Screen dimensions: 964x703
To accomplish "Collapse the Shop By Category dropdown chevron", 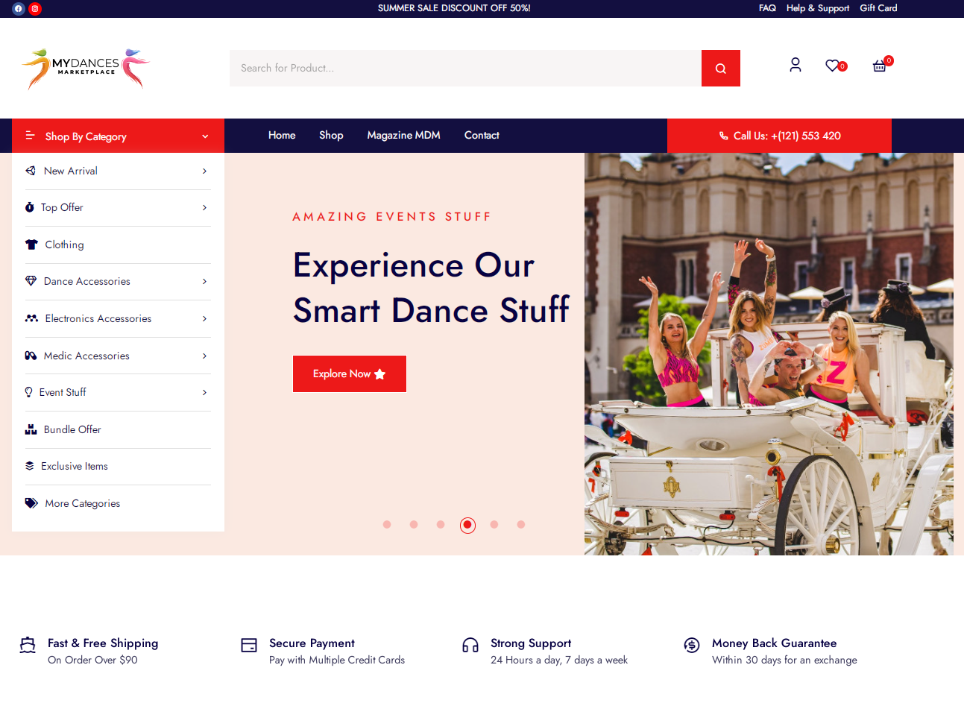I will click(x=205, y=136).
